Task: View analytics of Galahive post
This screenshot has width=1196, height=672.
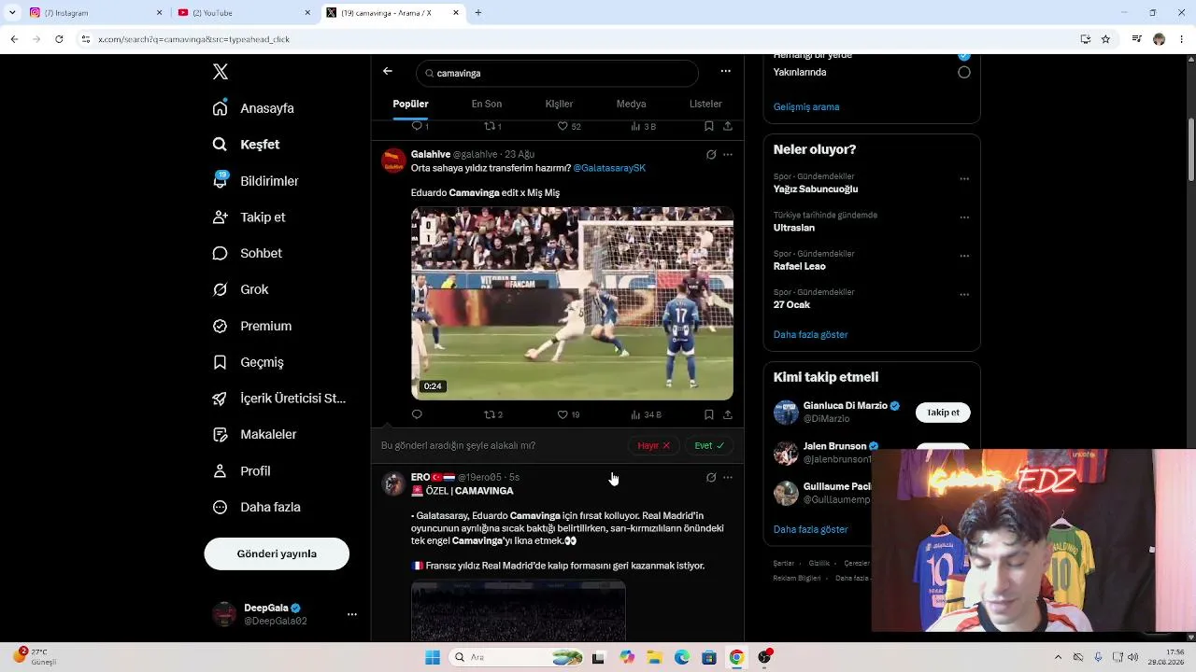Action: pyautogui.click(x=646, y=414)
